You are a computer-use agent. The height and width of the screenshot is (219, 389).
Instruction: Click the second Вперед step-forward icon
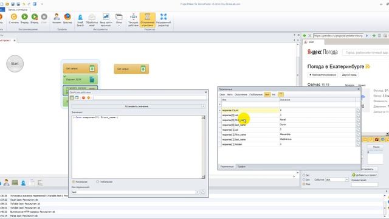coord(35,17)
